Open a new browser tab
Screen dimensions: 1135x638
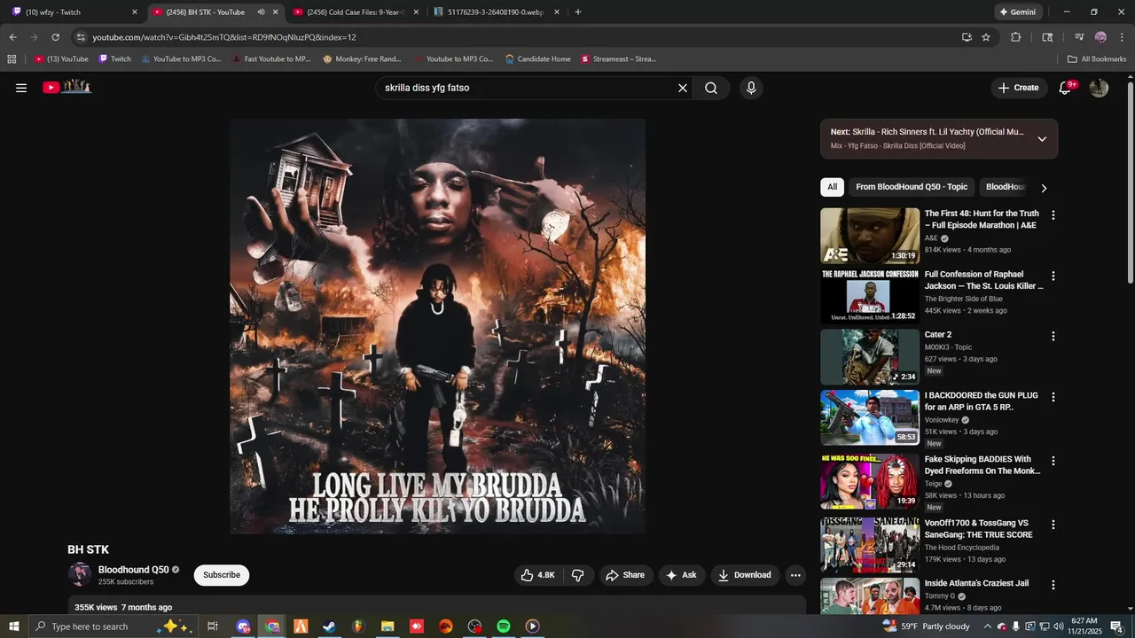coord(578,12)
